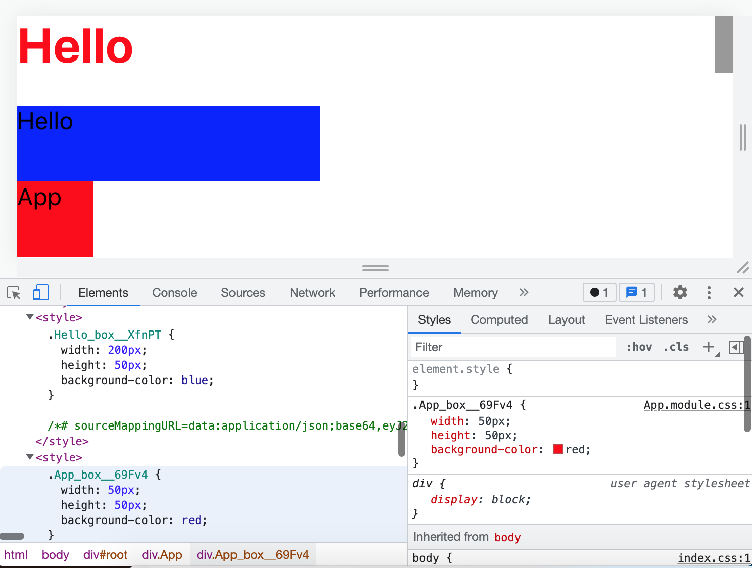Open index.css:1 stylesheet link
The width and height of the screenshot is (752, 568).
713,558
